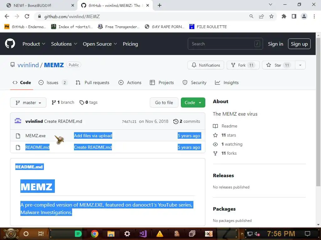This screenshot has height=240, width=321.
Task: Open the Add files via upload commit
Action: 93,136
